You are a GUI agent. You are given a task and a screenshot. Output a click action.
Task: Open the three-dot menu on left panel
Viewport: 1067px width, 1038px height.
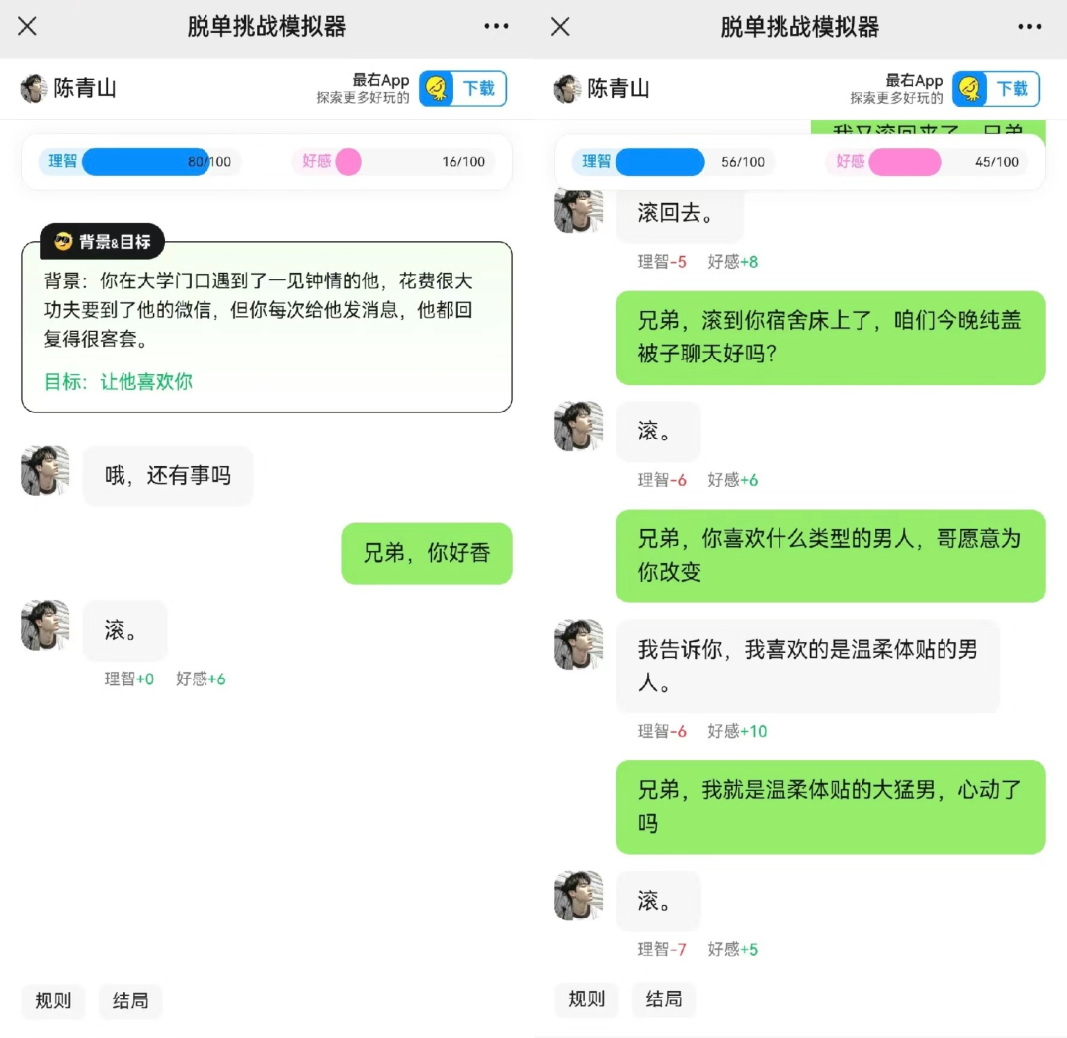[x=496, y=26]
